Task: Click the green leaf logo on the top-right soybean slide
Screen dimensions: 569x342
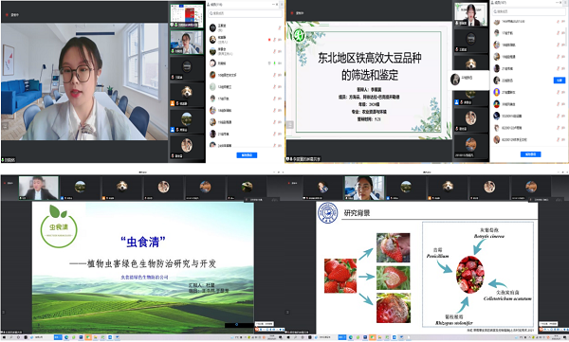Action: pyautogui.click(x=300, y=35)
